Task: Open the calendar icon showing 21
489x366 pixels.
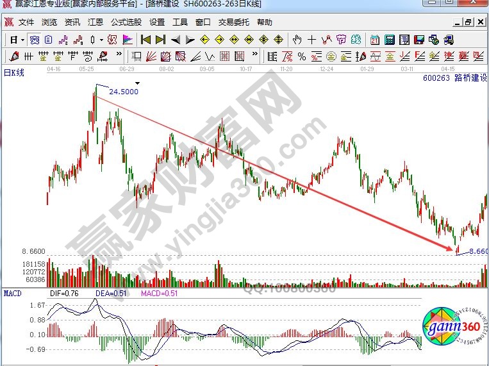Action: pyautogui.click(x=375, y=40)
